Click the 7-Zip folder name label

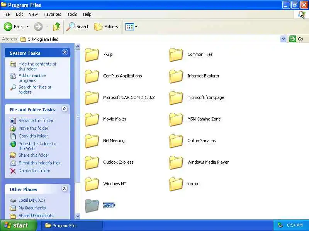[x=108, y=54]
